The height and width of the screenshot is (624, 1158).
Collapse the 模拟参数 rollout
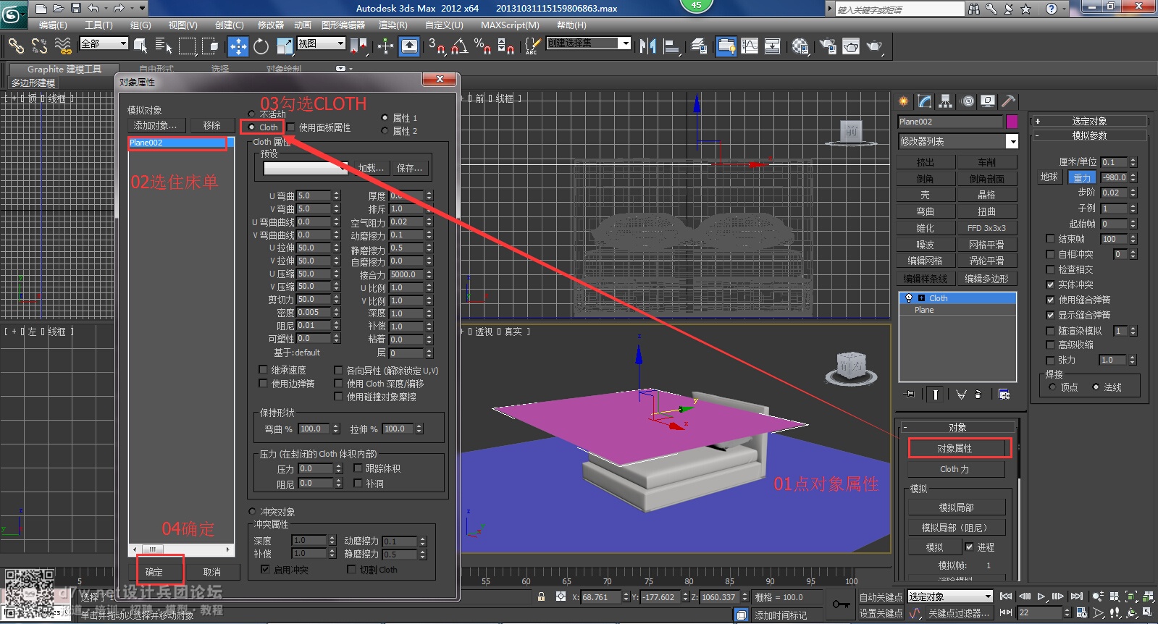(x=1089, y=135)
